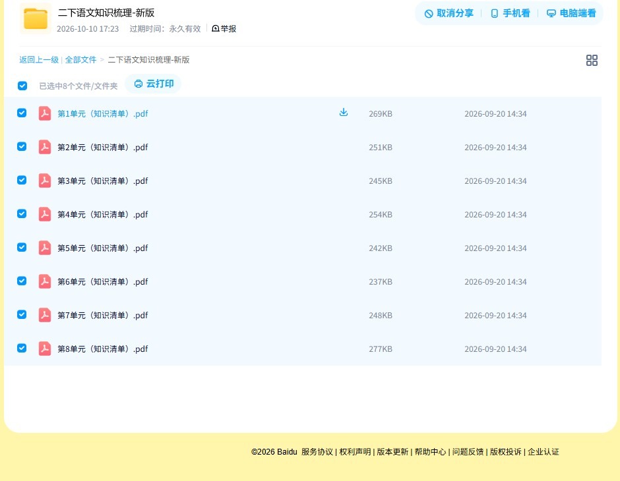Click 取消分享 to cancel sharing
This screenshot has width=620, height=481.
click(x=449, y=13)
